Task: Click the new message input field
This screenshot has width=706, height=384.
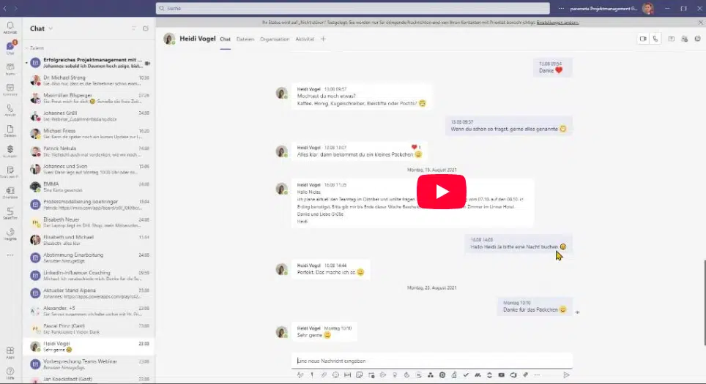Action: point(431,361)
